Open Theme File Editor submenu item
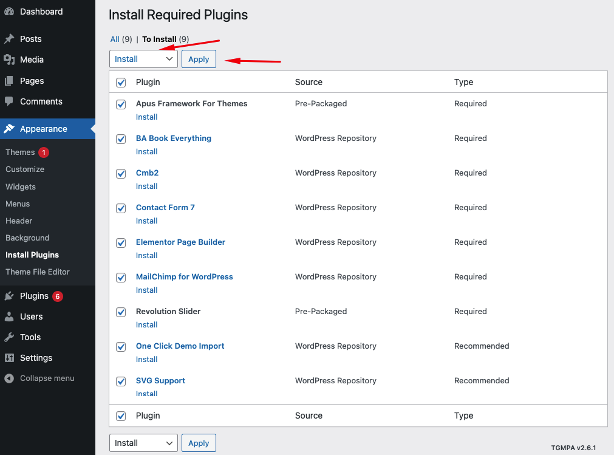This screenshot has width=614, height=455. (x=38, y=272)
